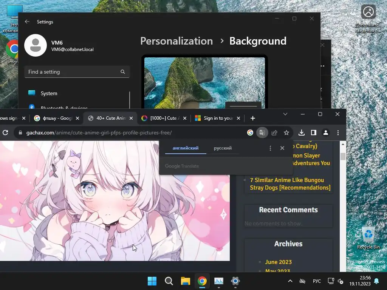Image resolution: width=387 pixels, height=290 pixels.
Task: Click the cloud tray icon
Action: click(302, 281)
